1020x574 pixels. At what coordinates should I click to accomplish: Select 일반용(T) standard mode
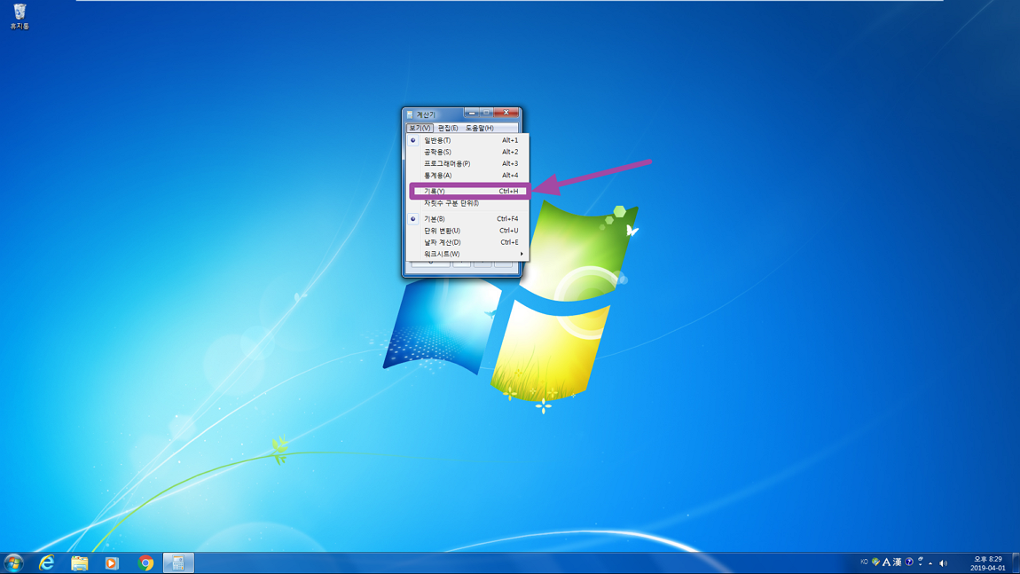[x=467, y=140]
